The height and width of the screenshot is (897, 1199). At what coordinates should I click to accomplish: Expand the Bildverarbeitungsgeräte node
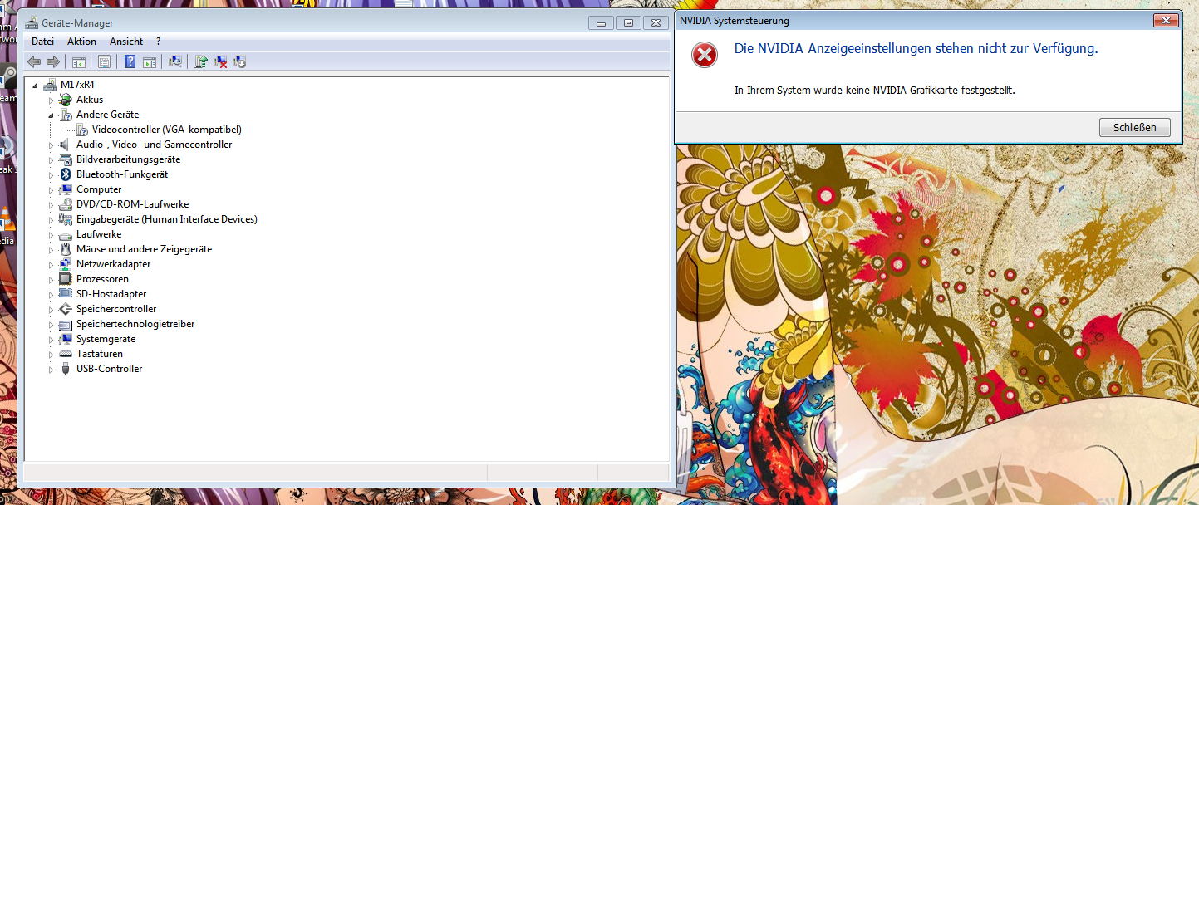click(51, 160)
